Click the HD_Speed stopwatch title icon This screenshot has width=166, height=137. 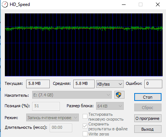click(x=5, y=4)
